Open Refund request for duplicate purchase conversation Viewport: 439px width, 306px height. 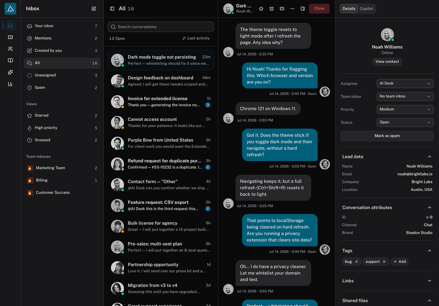click(x=161, y=164)
